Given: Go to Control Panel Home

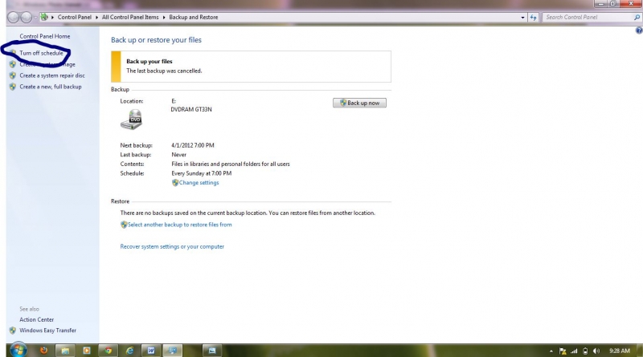Looking at the screenshot, I should pos(44,36).
